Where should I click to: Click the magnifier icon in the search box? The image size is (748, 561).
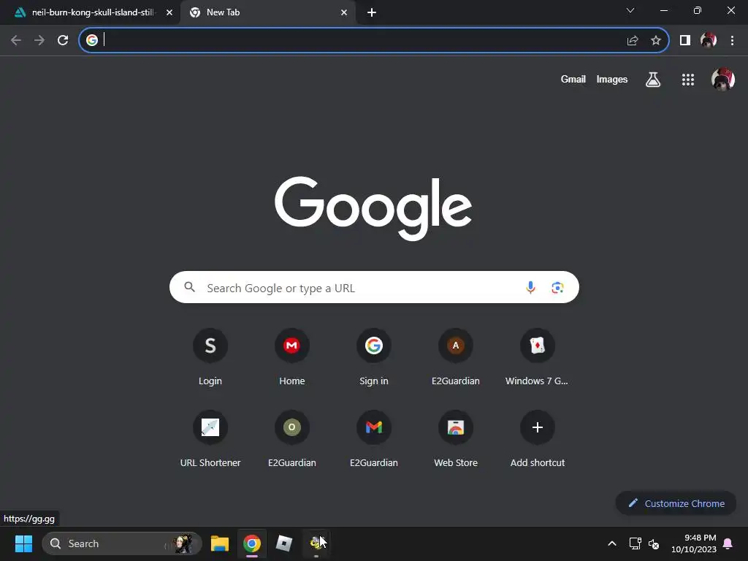pyautogui.click(x=190, y=286)
